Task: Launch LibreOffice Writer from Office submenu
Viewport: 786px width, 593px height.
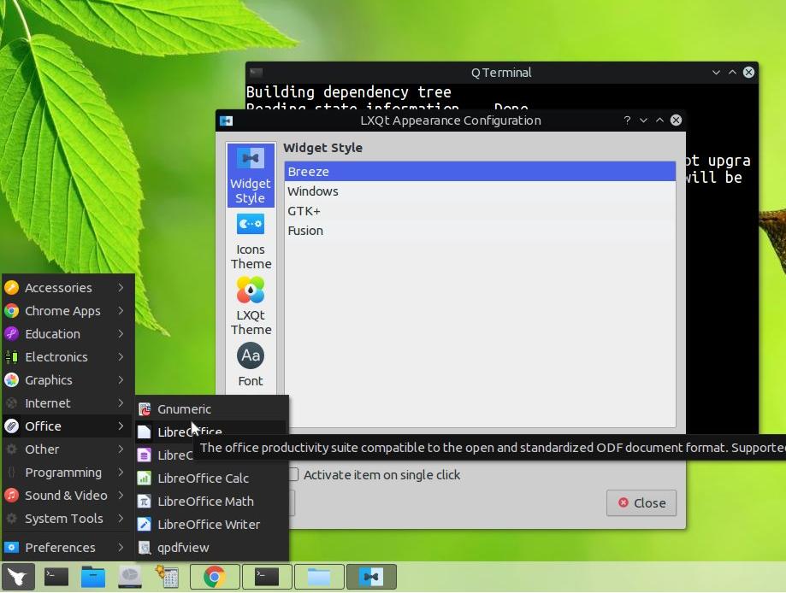Action: 211,524
